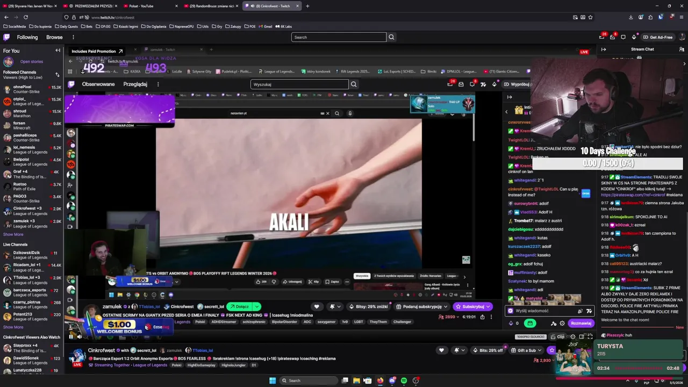Click the Includes Paid Promotion label

click(x=97, y=51)
